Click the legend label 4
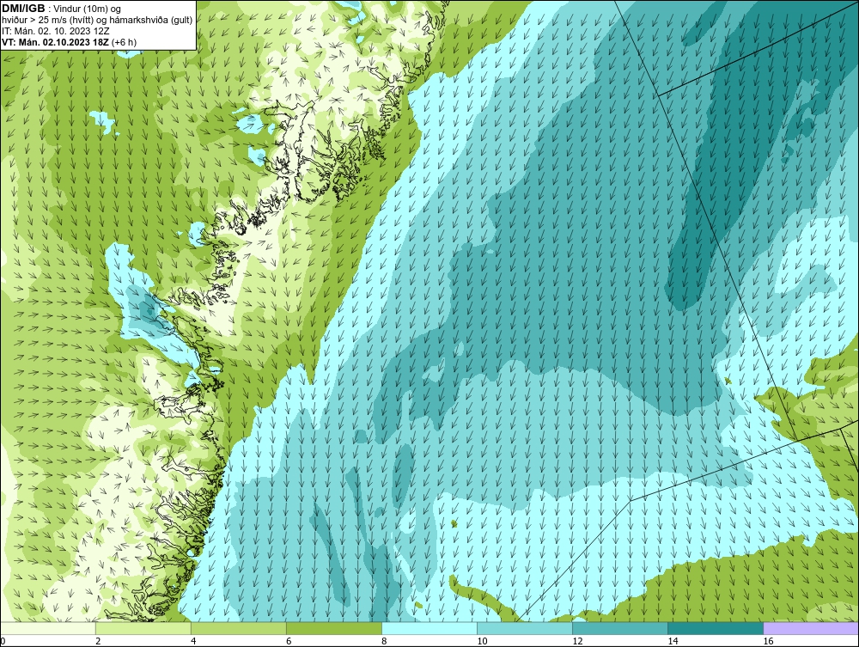 tap(193, 641)
